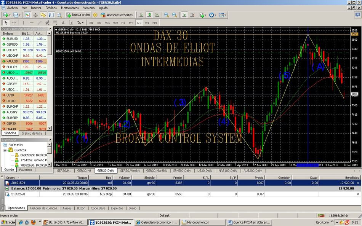Close the Explorador panel
362x226 pixels.
coord(50,140)
